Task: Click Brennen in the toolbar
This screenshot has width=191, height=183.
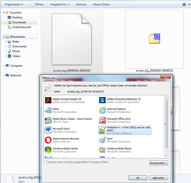Action: (x=81, y=4)
